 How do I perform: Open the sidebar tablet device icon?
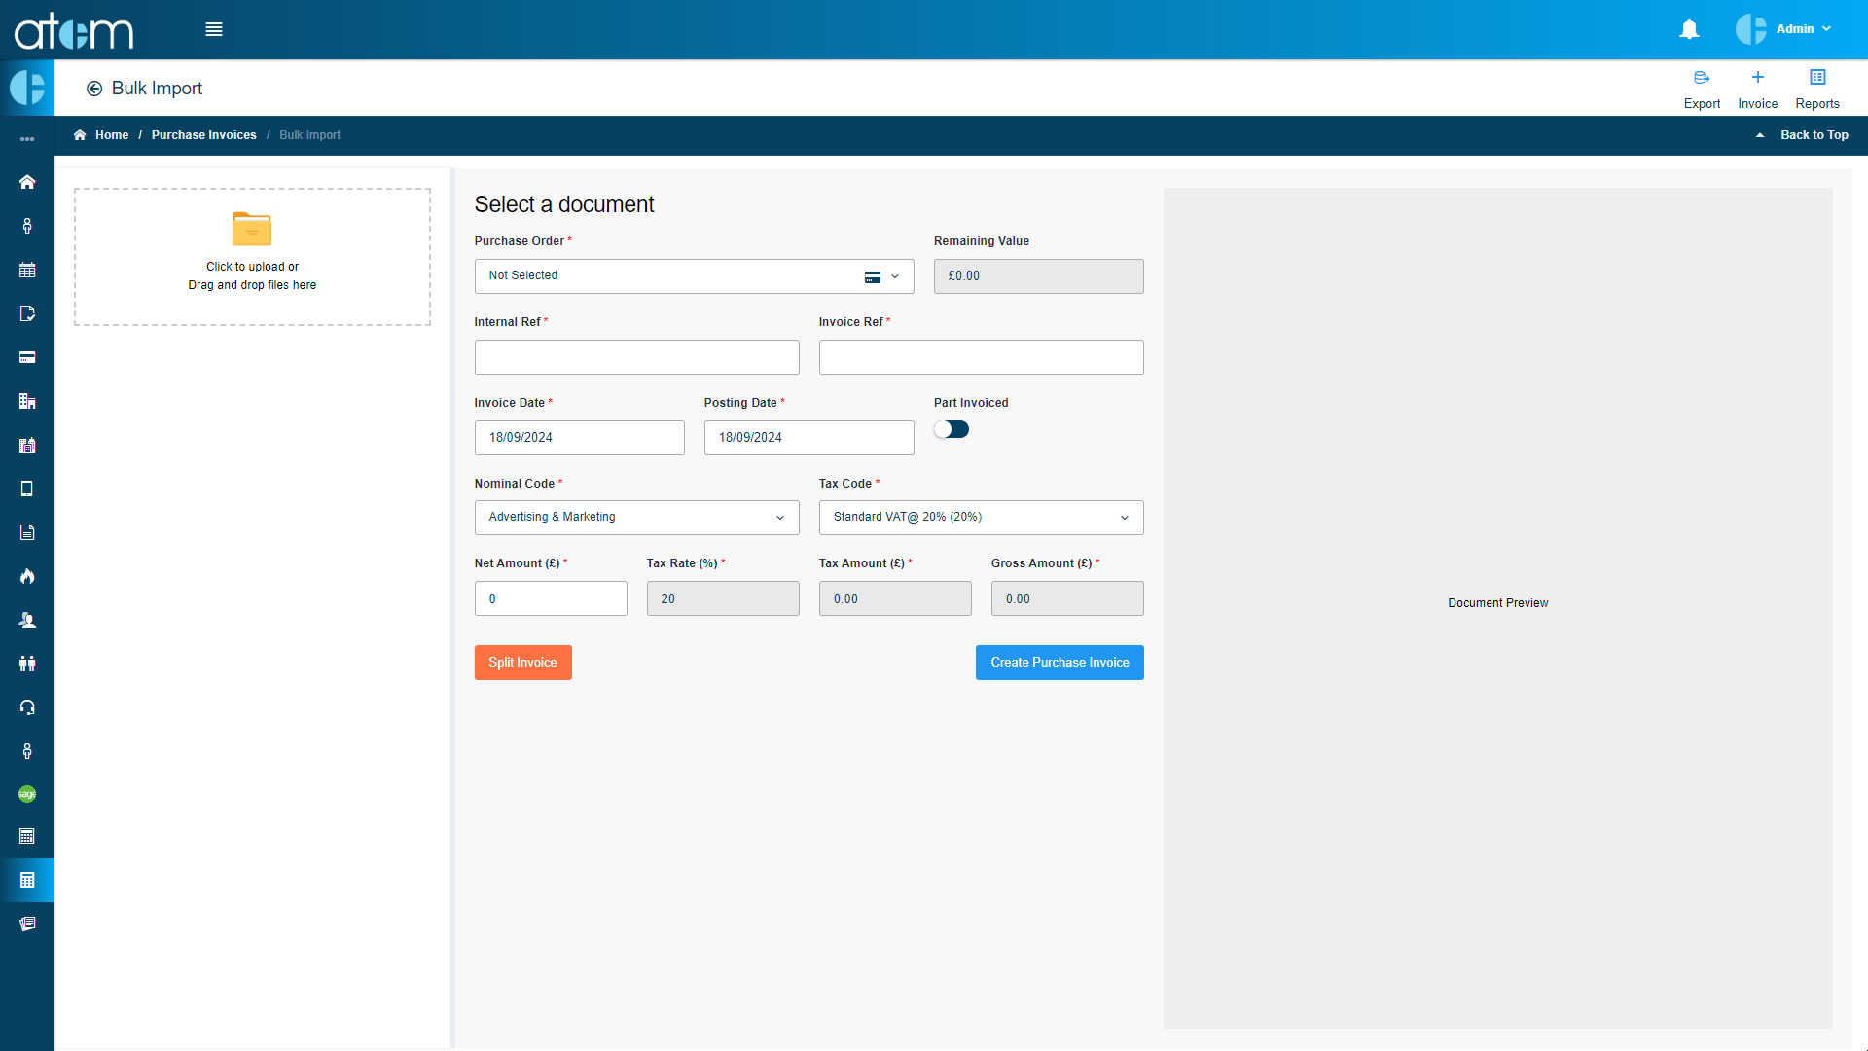click(x=27, y=489)
